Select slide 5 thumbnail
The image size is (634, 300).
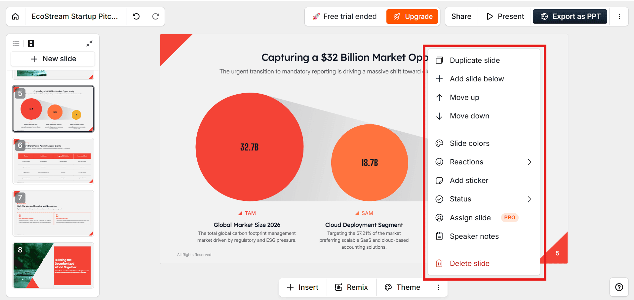click(53, 109)
